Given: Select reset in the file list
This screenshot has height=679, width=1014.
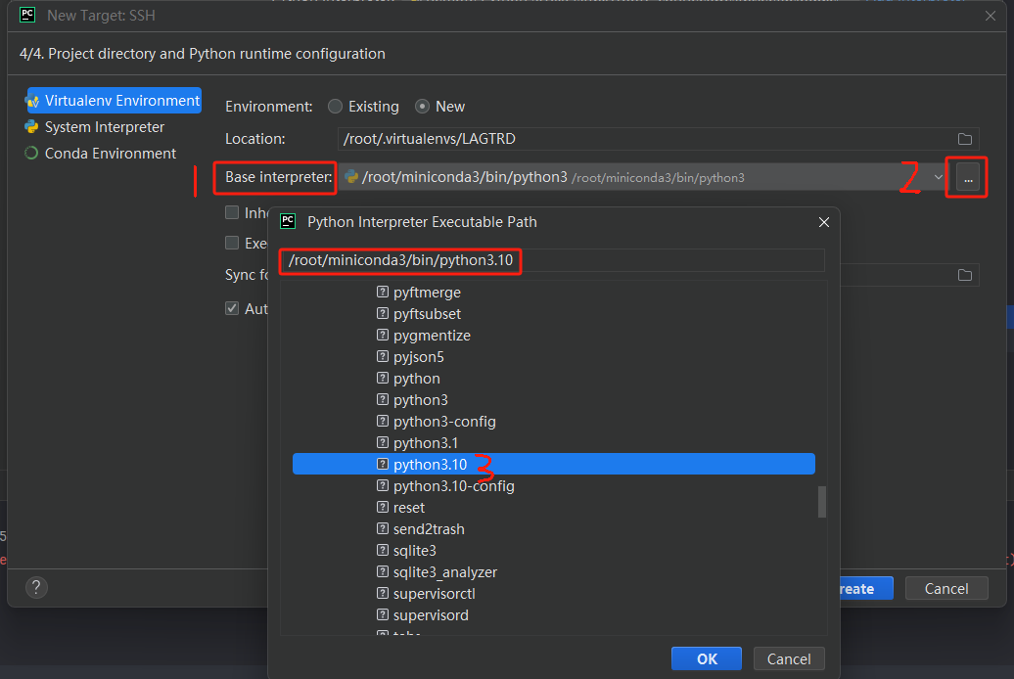Looking at the screenshot, I should (x=409, y=508).
